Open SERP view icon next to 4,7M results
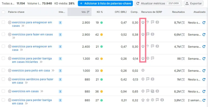The height and width of the screenshot is (107, 208). [183, 47]
